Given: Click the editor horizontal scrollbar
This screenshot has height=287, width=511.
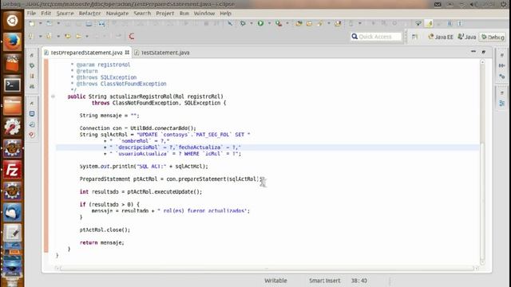Looking at the screenshot, I should coord(267,269).
